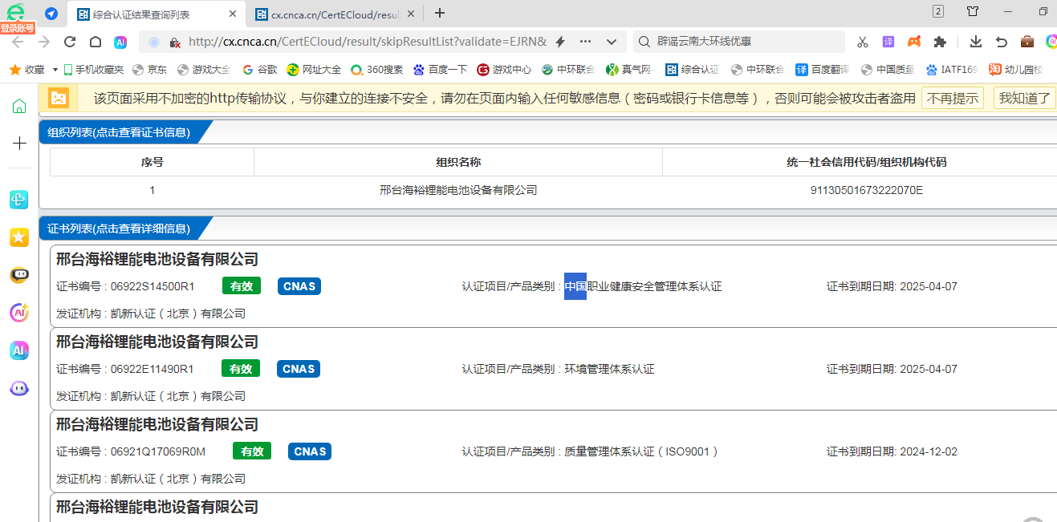
Task: Click the CNAS badge for 06921Q17069R0M
Action: click(310, 451)
